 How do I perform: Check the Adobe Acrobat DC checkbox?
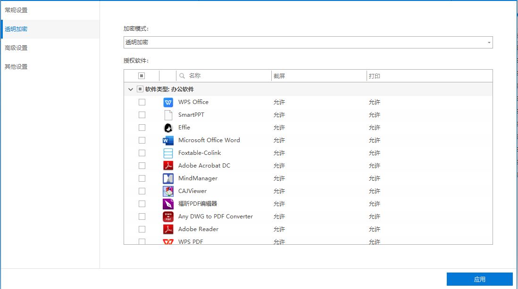coord(142,166)
